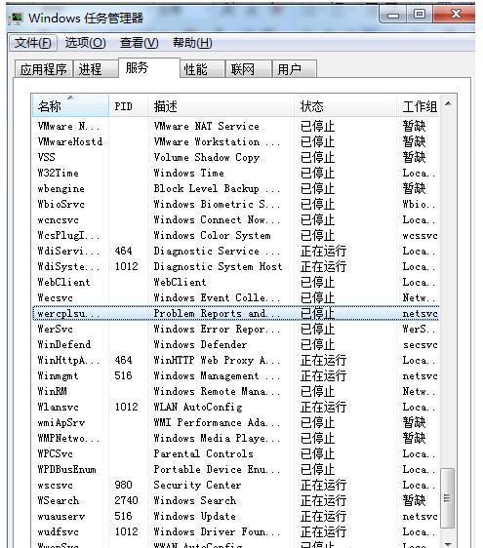Select the Wecsvc service row
The height and width of the screenshot is (548, 483).
[x=236, y=297]
